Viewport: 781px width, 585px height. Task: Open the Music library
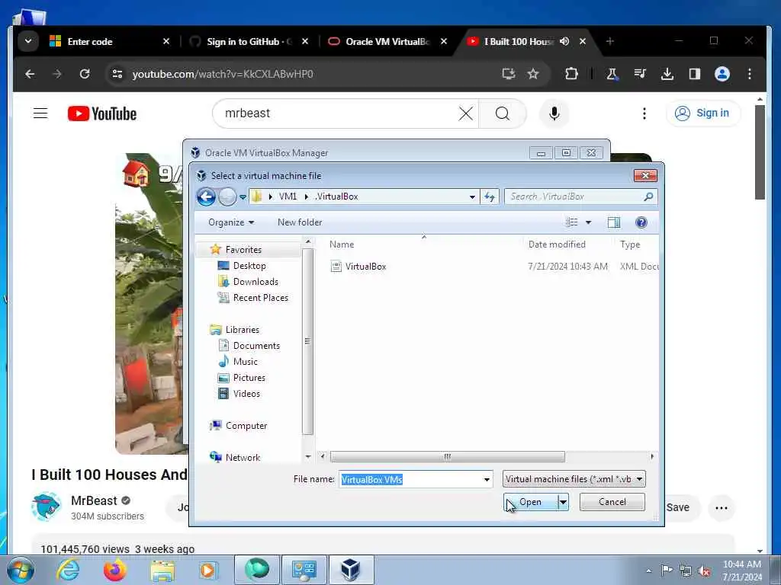(245, 362)
